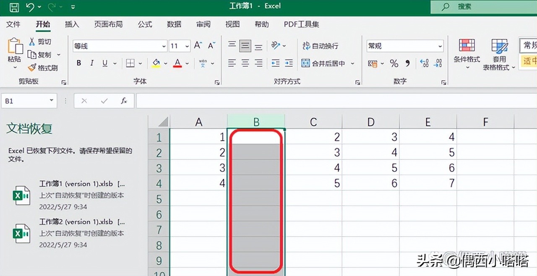Open the font color red swatch
This screenshot has width=537, height=276.
(x=177, y=63)
